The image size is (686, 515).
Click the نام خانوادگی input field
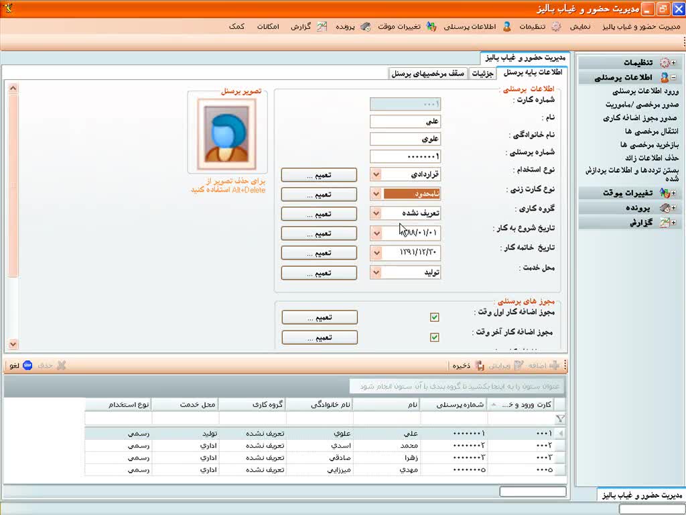405,139
